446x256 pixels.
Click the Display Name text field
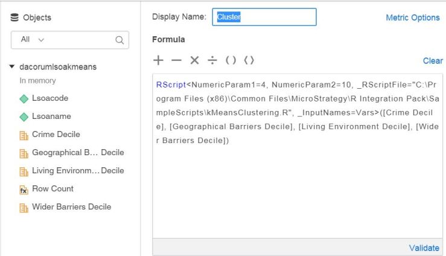265,17
